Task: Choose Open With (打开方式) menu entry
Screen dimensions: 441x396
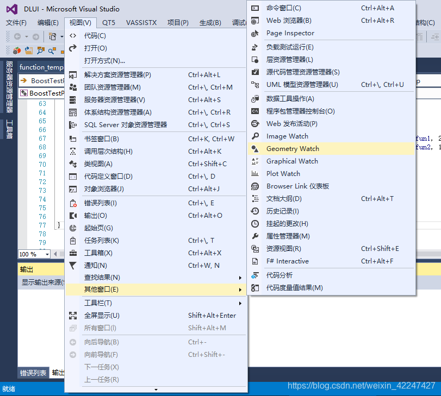Action: click(157, 61)
